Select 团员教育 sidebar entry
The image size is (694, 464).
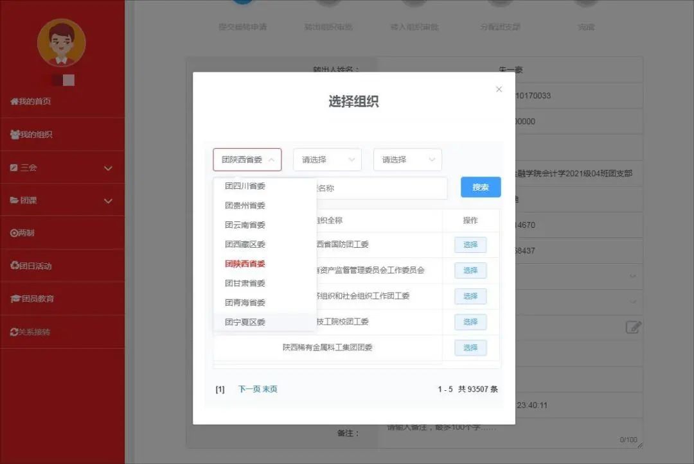coord(32,298)
